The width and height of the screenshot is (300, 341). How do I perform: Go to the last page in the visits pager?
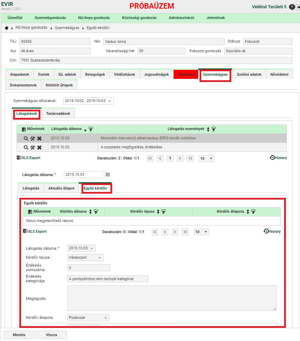click(190, 158)
